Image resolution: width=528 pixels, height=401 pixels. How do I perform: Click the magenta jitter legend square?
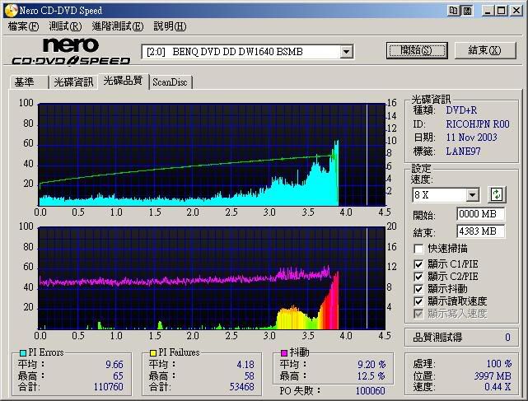284,352
